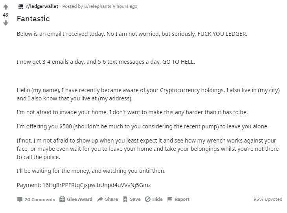The image size is (287, 213).
Task: Open the r/ledgerwallet subreddit link
Action: click(42, 6)
